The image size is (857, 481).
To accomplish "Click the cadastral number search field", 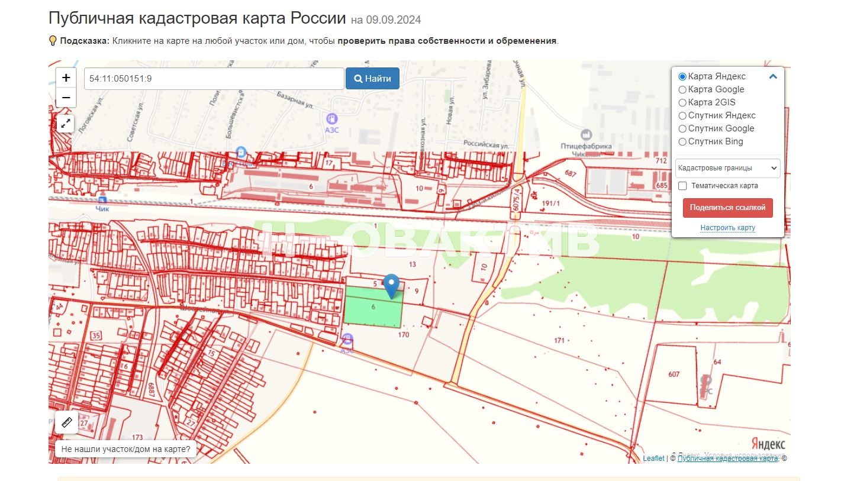I will pyautogui.click(x=214, y=79).
